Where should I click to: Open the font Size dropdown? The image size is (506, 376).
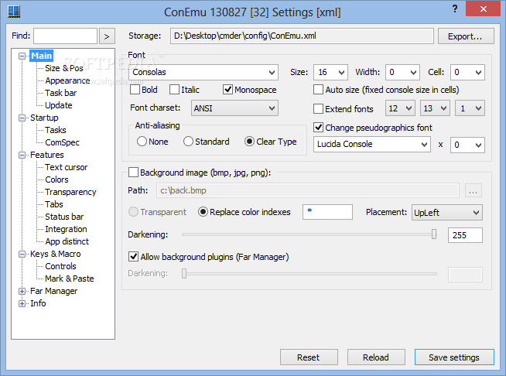point(330,72)
